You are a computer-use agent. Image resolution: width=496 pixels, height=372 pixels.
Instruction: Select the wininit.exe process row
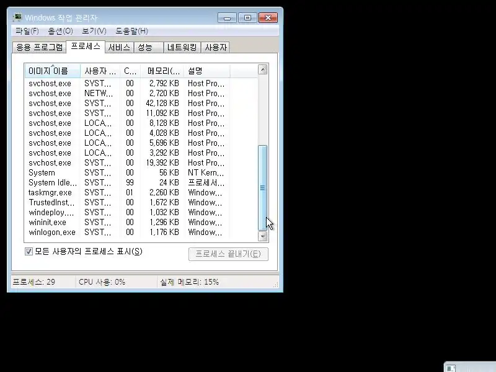(x=127, y=222)
